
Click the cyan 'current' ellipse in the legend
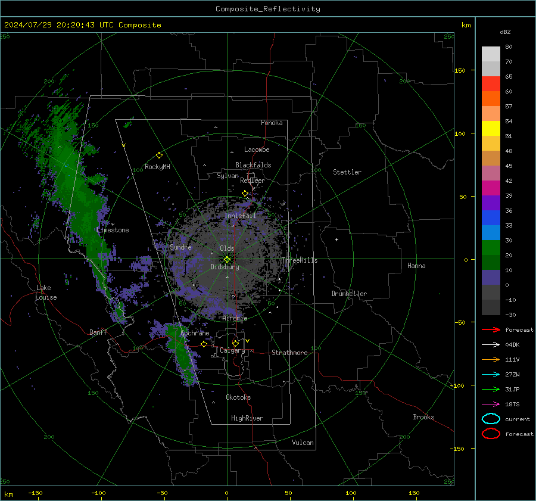(491, 419)
